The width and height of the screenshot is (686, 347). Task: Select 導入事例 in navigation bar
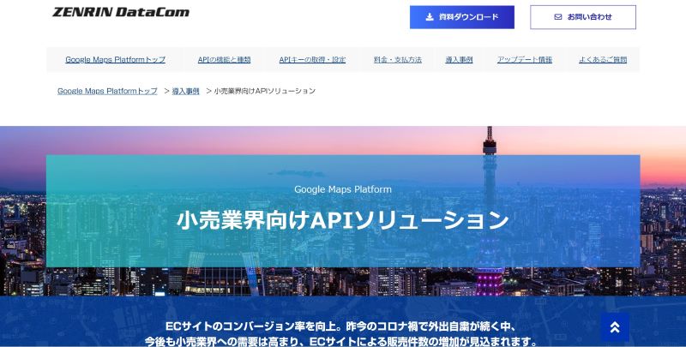pyautogui.click(x=459, y=59)
